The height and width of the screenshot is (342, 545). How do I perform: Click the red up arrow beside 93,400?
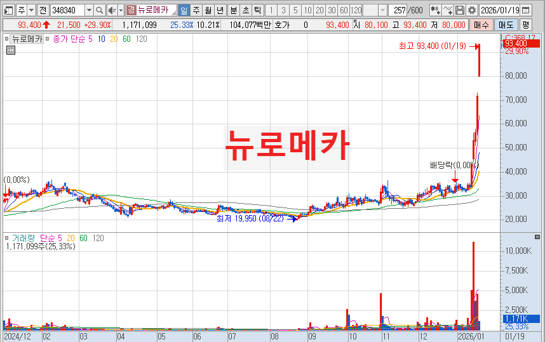pyautogui.click(x=46, y=25)
